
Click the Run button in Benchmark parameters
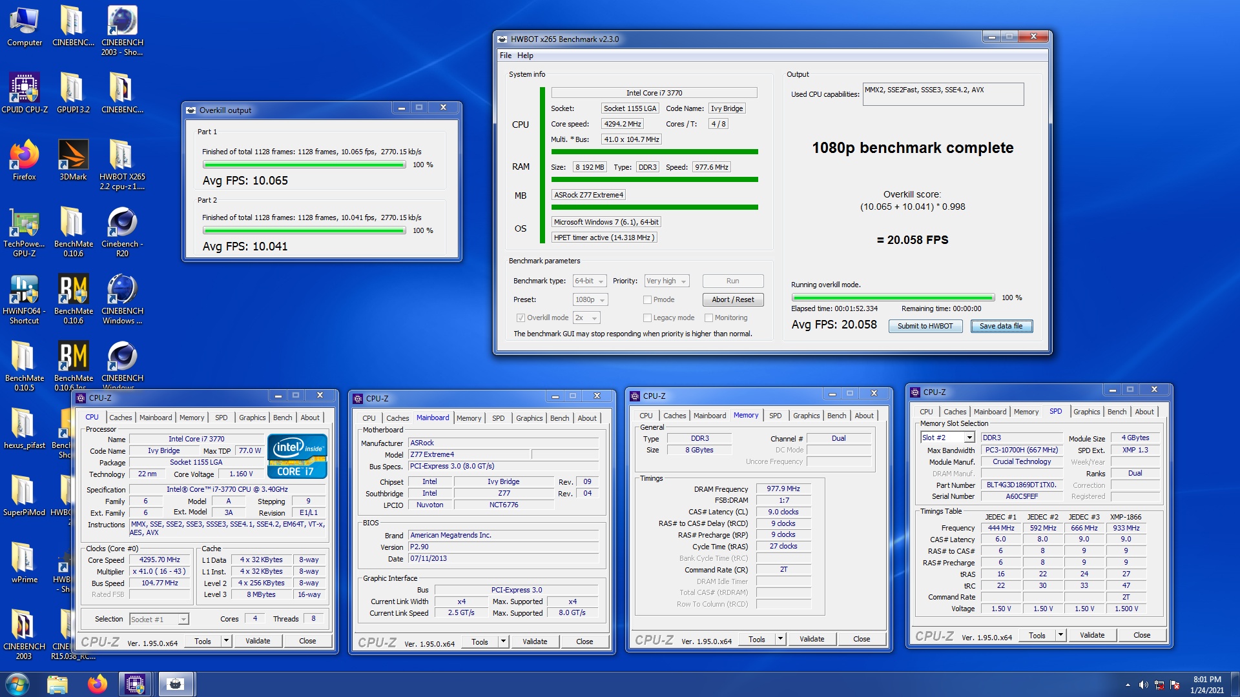tap(732, 281)
